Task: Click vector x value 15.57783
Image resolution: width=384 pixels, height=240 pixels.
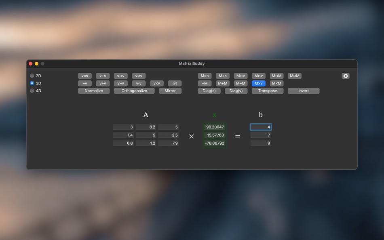Action: (x=215, y=135)
